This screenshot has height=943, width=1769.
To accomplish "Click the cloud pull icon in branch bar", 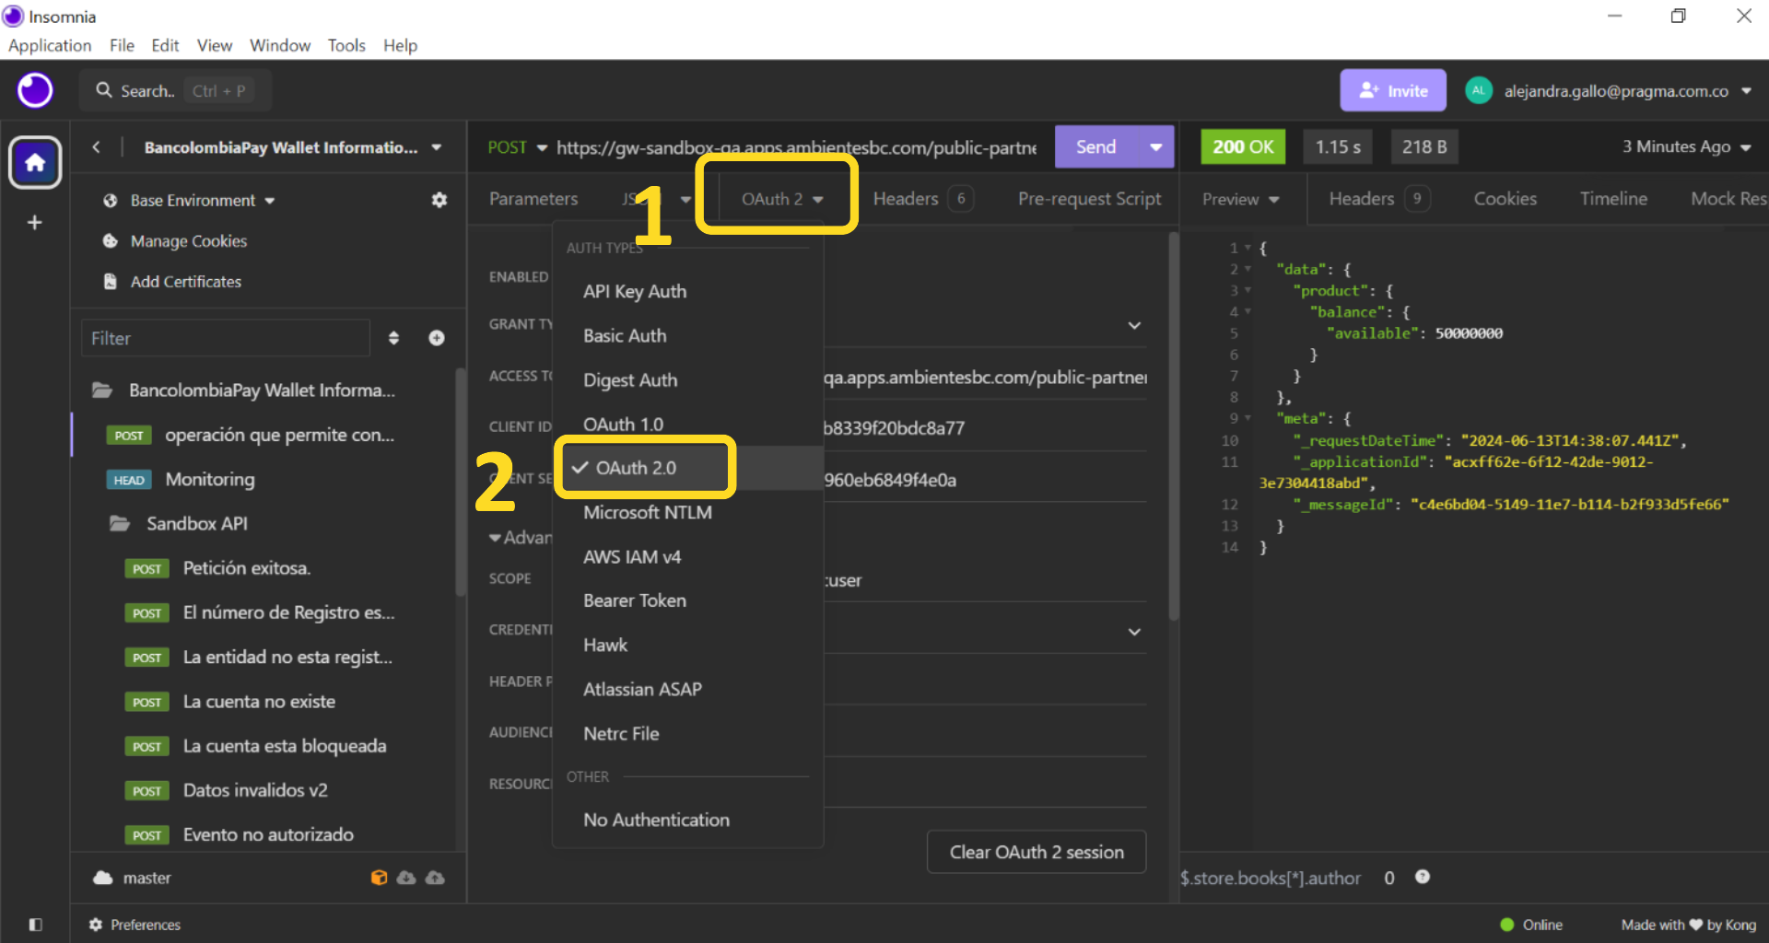I will 406,878.
